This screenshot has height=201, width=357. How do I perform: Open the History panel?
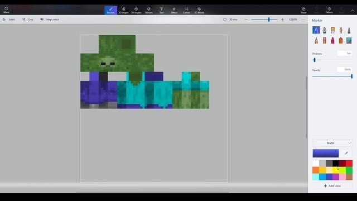tap(329, 10)
